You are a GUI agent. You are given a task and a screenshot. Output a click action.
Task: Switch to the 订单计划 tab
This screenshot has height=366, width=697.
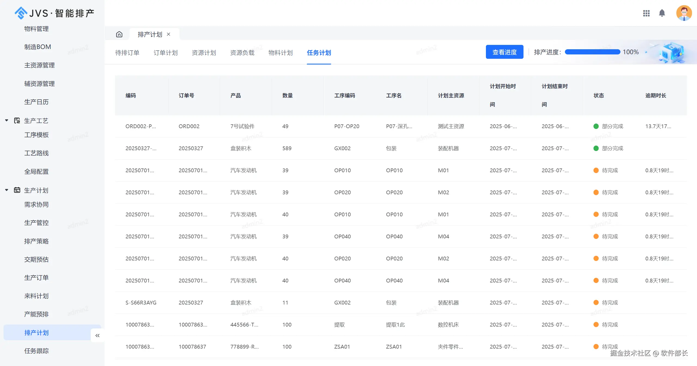click(166, 53)
